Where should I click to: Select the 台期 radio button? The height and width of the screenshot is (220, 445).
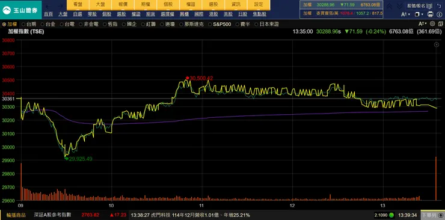click(x=23, y=25)
